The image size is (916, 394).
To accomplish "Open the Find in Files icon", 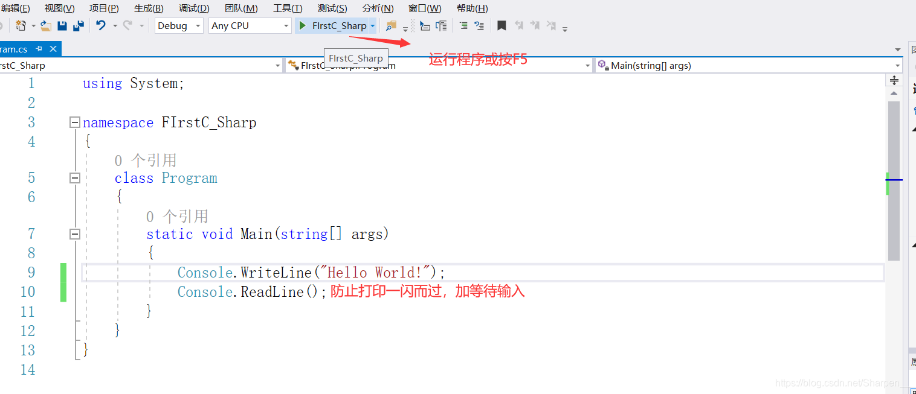I will (x=392, y=25).
